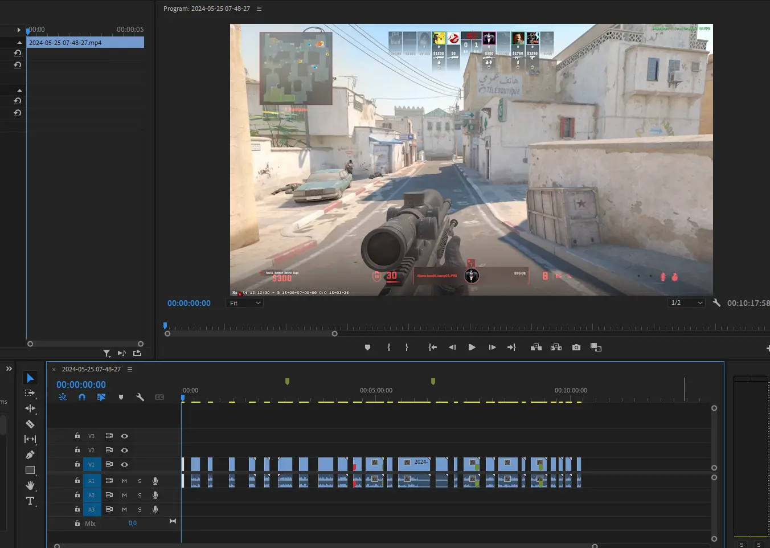Toggle Linked Selection in timeline header

point(101,397)
